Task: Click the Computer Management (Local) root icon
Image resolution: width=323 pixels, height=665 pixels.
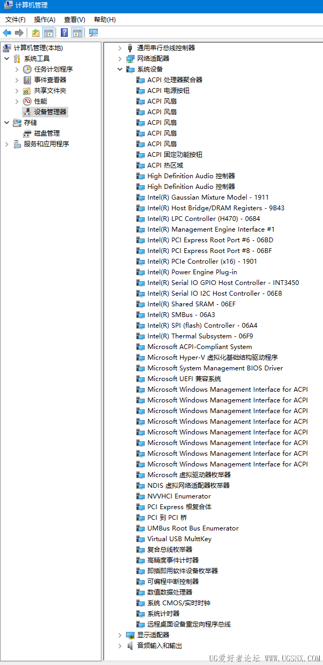Action: click(x=7, y=48)
